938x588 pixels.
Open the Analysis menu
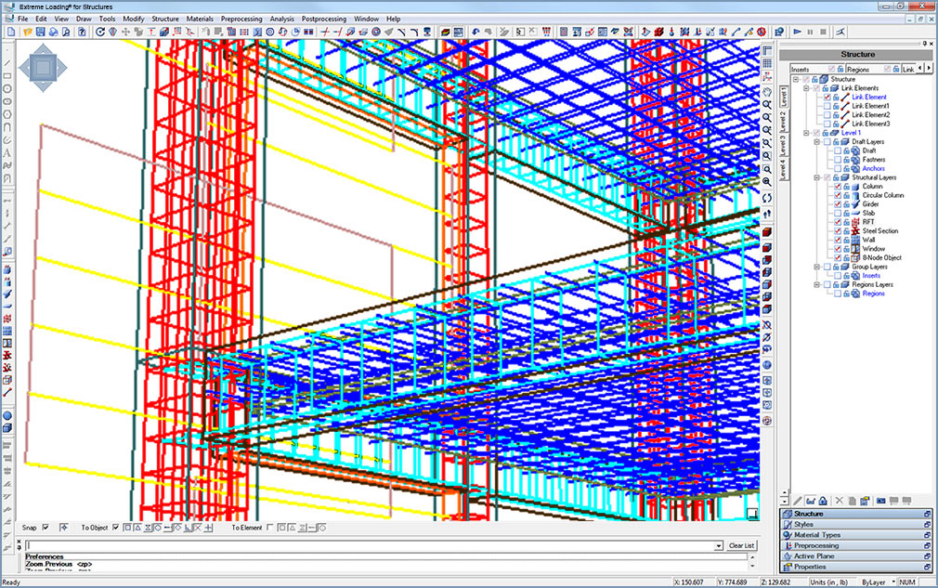[281, 20]
